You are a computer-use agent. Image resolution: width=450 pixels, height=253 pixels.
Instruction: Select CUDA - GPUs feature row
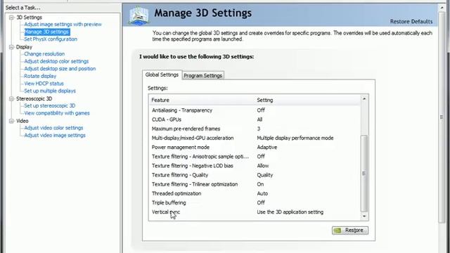coord(255,119)
